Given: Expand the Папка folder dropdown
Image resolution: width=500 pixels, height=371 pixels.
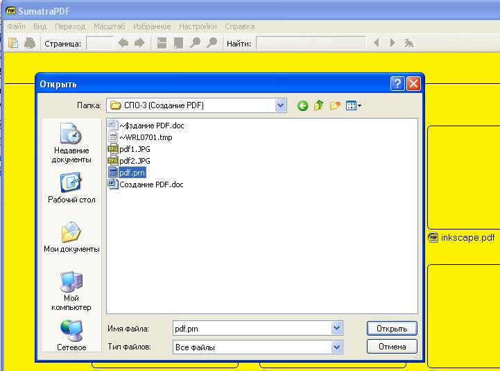Looking at the screenshot, I should pos(280,105).
